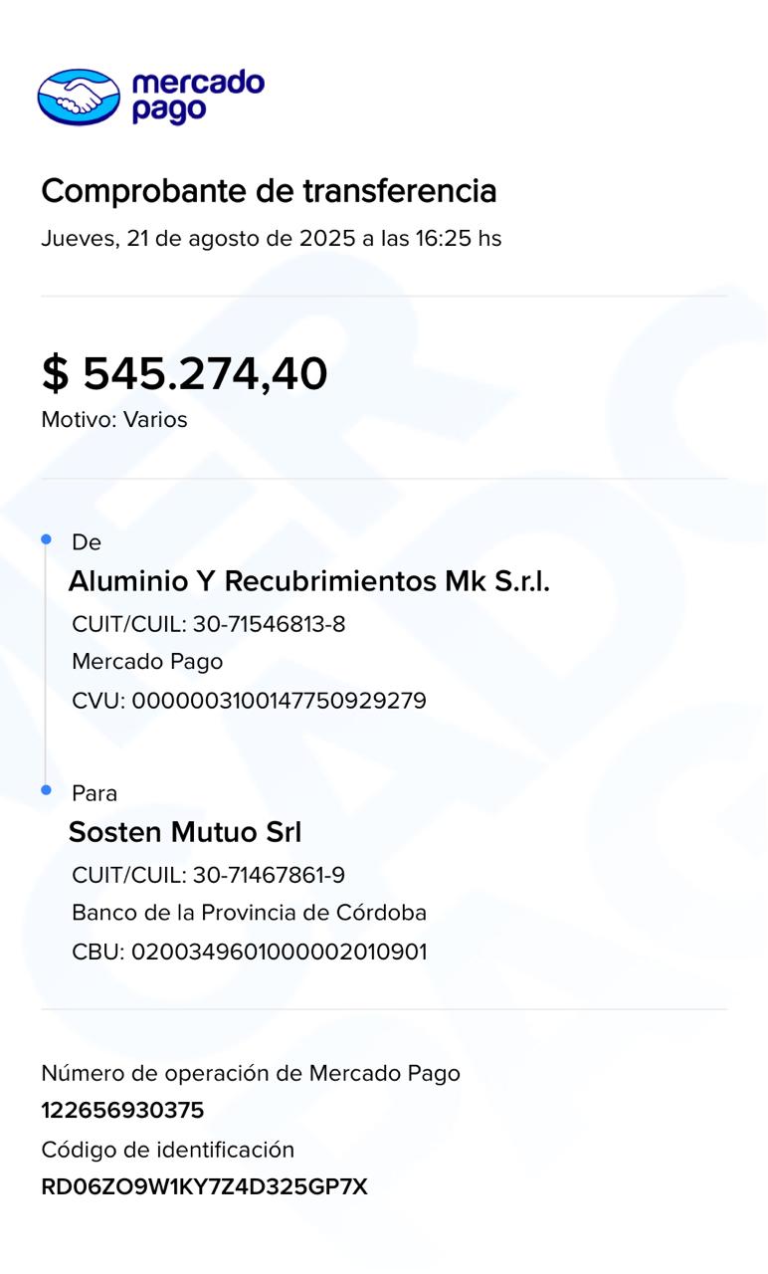Select operation number 122656930375

(122, 1111)
